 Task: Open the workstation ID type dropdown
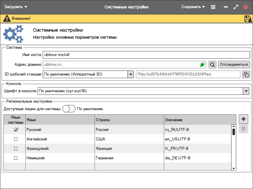point(130,74)
